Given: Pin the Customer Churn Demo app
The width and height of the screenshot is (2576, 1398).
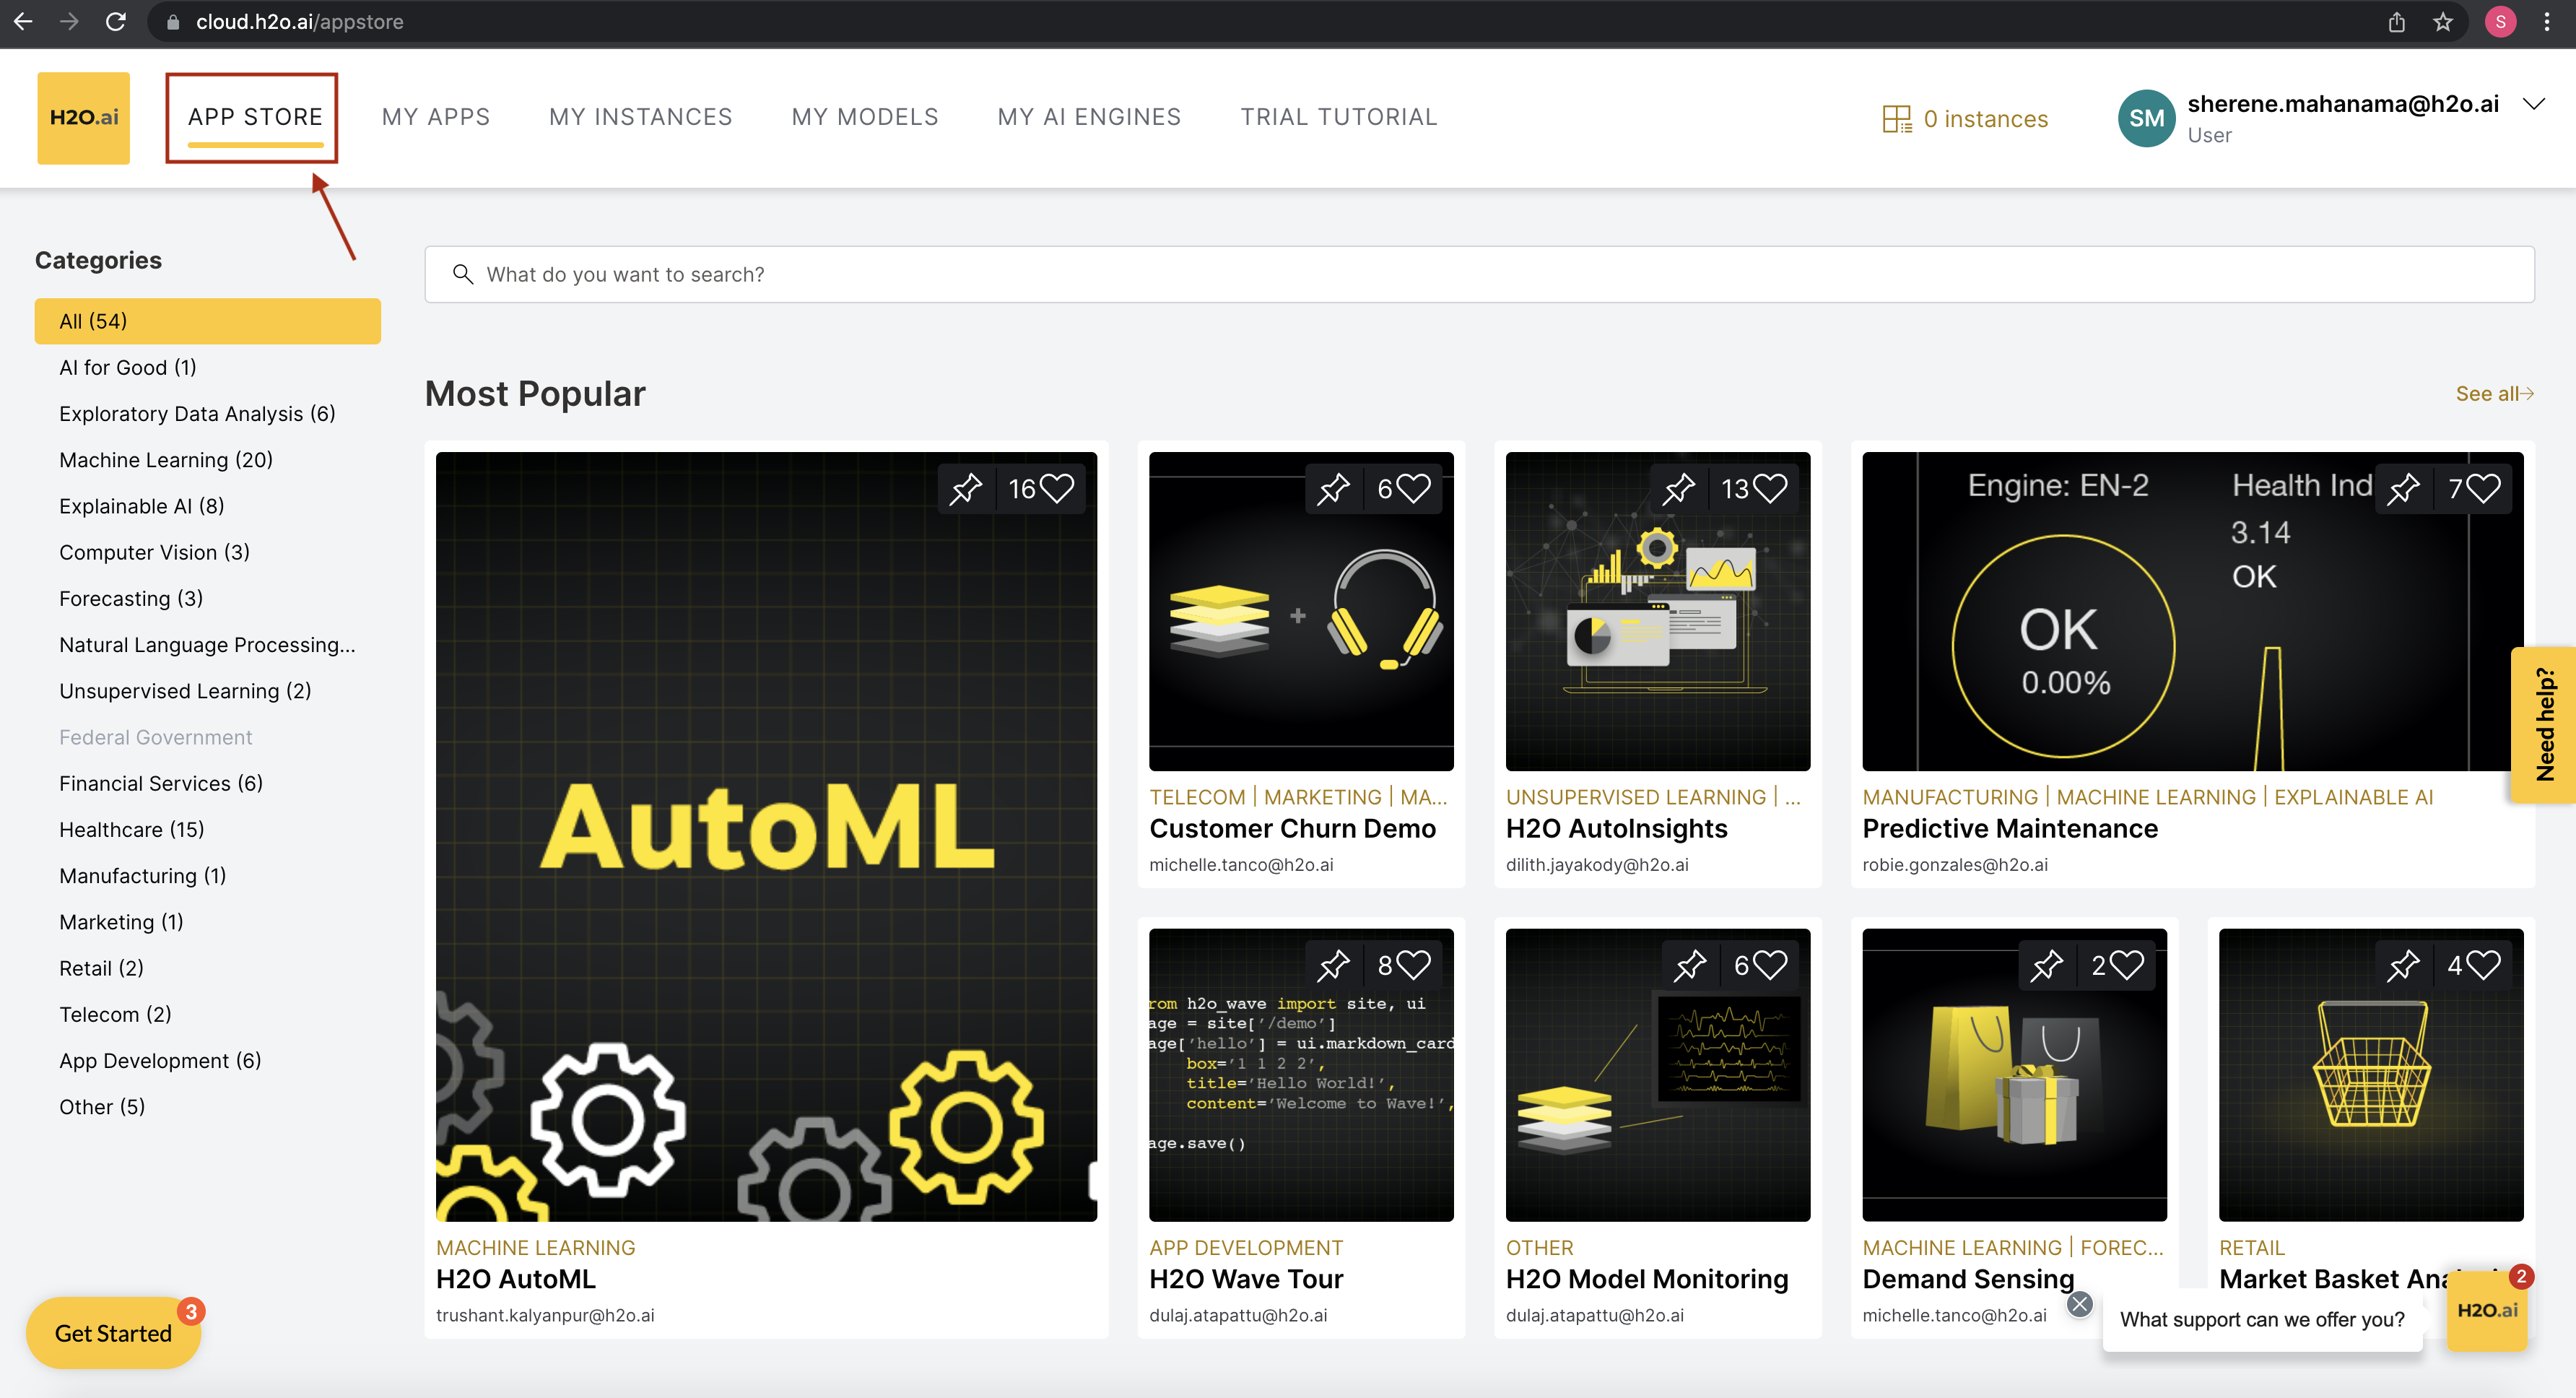Looking at the screenshot, I should coord(1334,489).
